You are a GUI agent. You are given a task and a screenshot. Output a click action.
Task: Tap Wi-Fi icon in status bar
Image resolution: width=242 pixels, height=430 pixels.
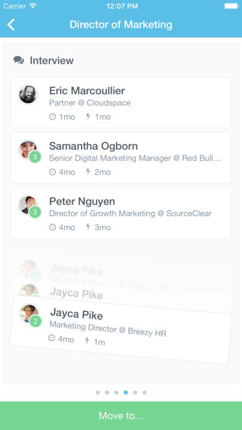tap(33, 6)
